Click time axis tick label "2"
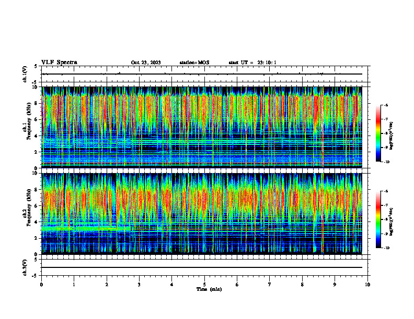This screenshot has width=414, height=319. (107, 285)
